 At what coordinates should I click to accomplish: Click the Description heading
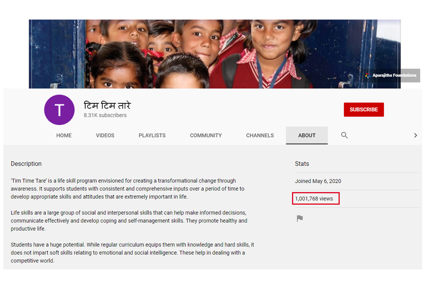[26, 164]
